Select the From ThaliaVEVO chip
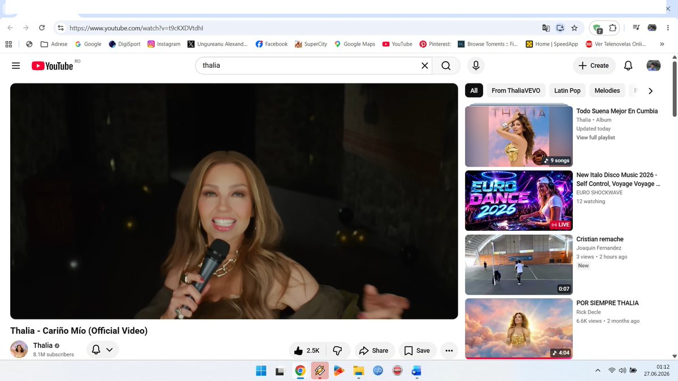 pyautogui.click(x=516, y=90)
